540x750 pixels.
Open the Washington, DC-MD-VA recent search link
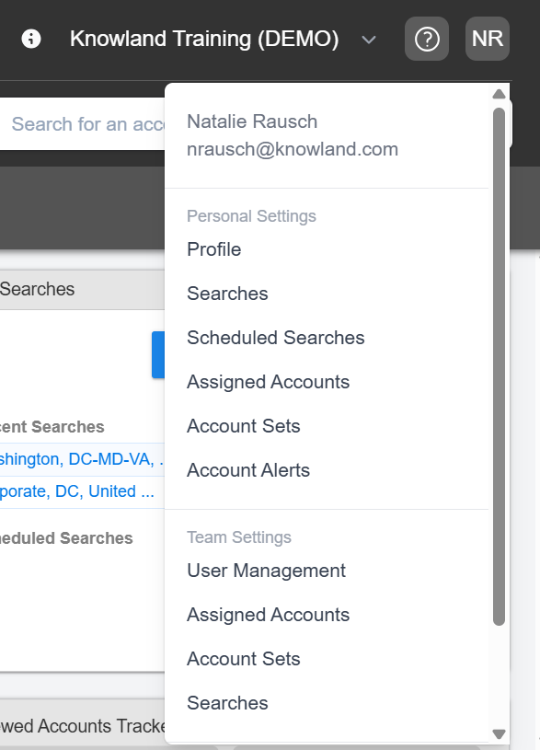pos(82,459)
